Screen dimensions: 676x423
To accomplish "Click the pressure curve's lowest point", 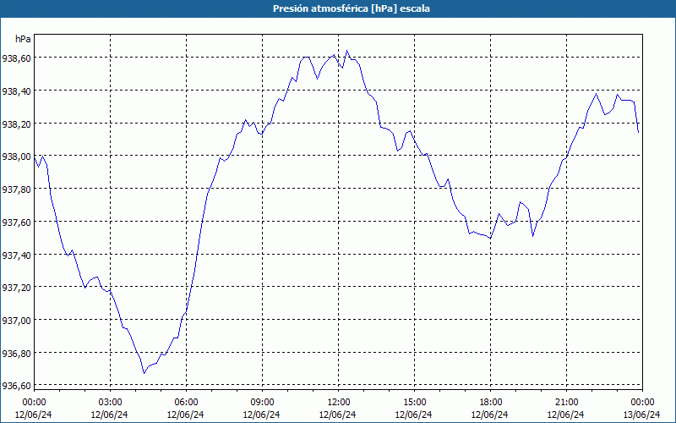I will click(x=144, y=372).
